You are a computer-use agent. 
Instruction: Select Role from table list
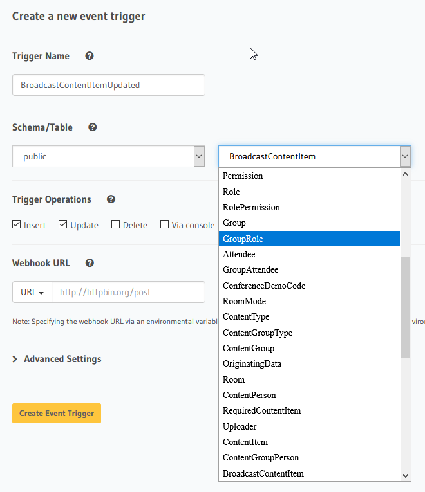(x=309, y=192)
